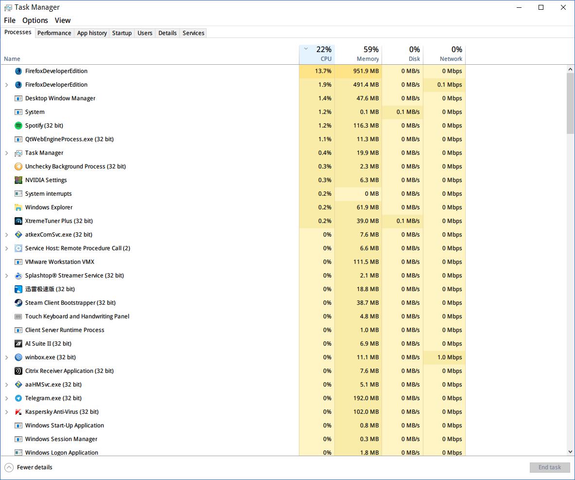Click the Splashtop Streamer Service icon
Viewport: 575px width, 480px height.
point(18,276)
